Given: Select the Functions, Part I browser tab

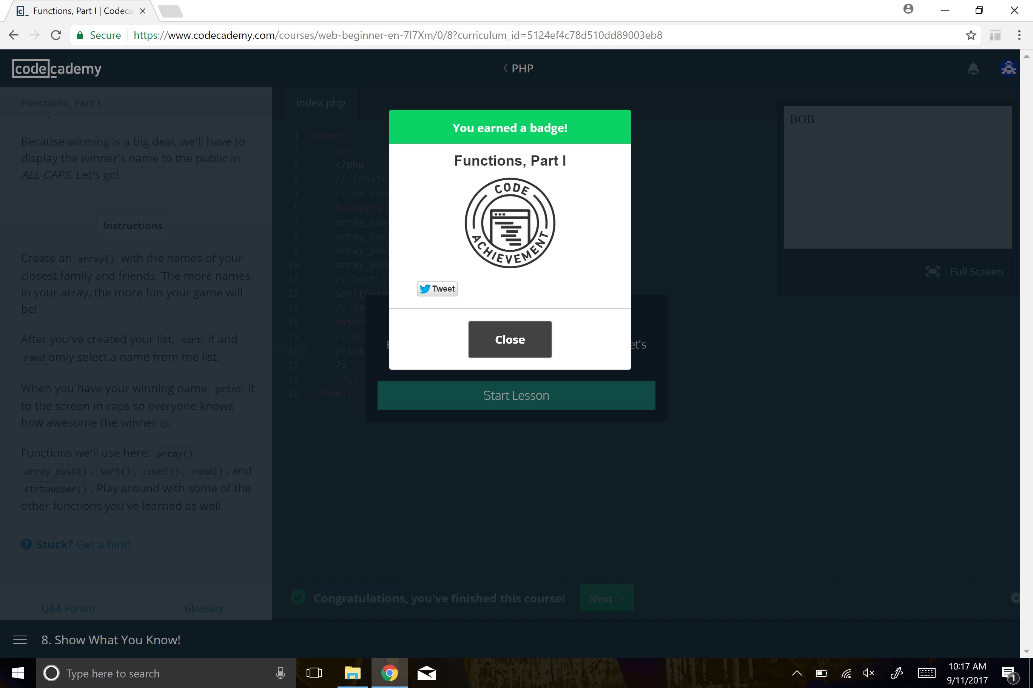Looking at the screenshot, I should (x=81, y=11).
